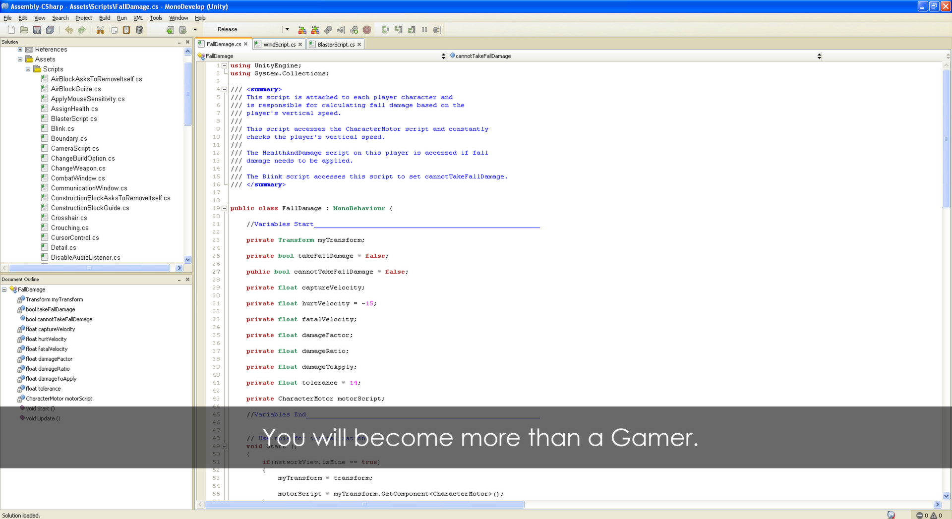
Task: Select Crouching.cs in Solution tree
Action: 69,228
